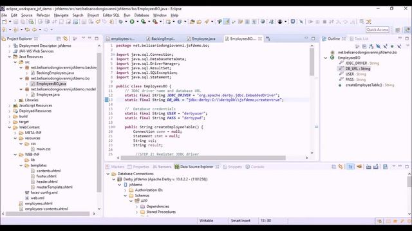Toggle Hide Non-Public Members green dot in Outline
The width and height of the screenshot is (412, 231).
pos(392,46)
